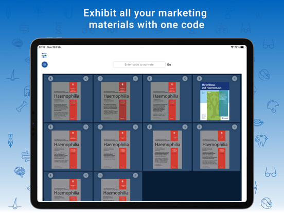Share icon on second-row fourth Haemophilia card
Image resolution: width=284 pixels, height=213 pixels.
tap(235, 127)
